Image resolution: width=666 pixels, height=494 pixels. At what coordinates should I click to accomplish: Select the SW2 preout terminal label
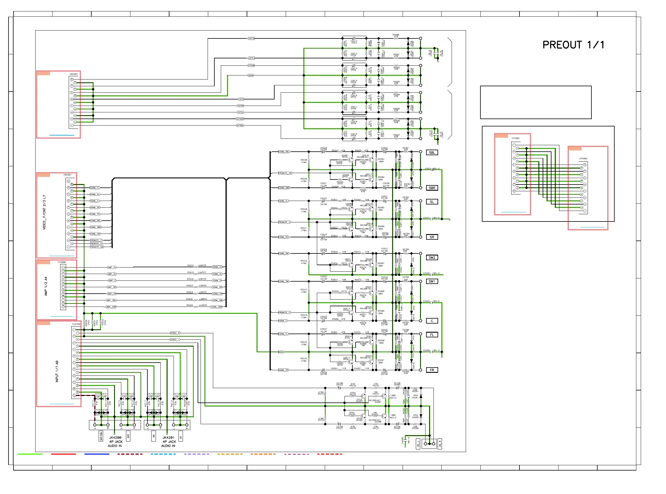pos(432,258)
